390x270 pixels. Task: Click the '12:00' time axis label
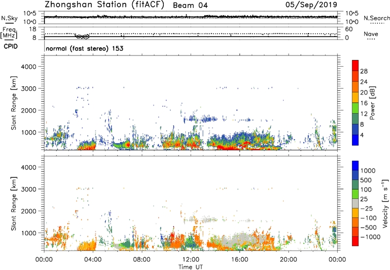tap(191, 260)
